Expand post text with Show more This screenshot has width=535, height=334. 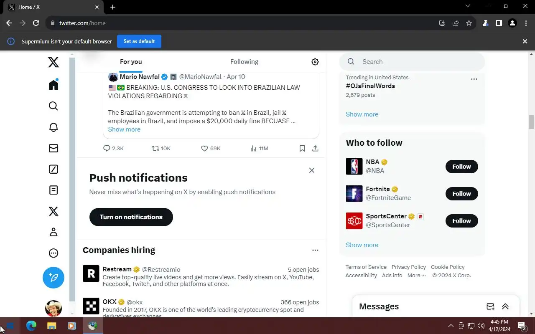[124, 129]
